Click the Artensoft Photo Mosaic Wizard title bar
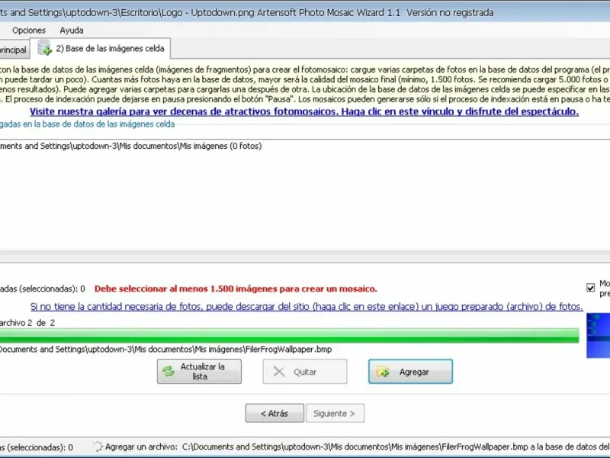The height and width of the screenshot is (458, 610). point(305,11)
